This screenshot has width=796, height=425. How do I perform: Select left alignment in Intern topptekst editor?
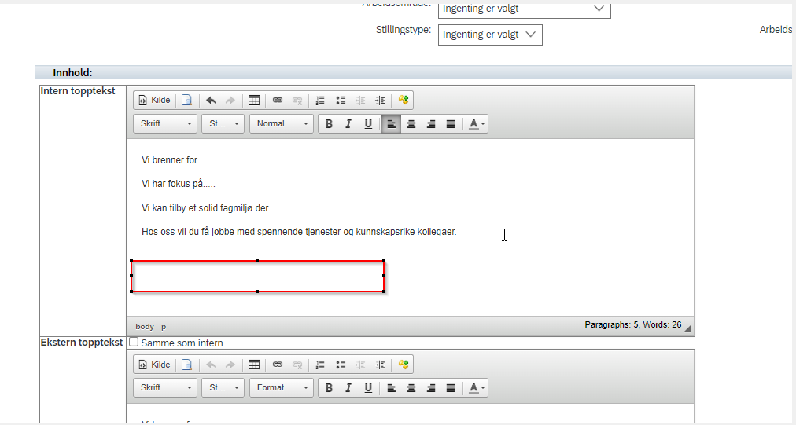coord(392,124)
